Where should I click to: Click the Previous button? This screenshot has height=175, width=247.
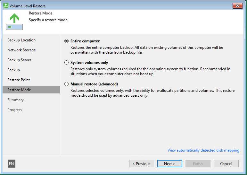[x=142, y=164]
